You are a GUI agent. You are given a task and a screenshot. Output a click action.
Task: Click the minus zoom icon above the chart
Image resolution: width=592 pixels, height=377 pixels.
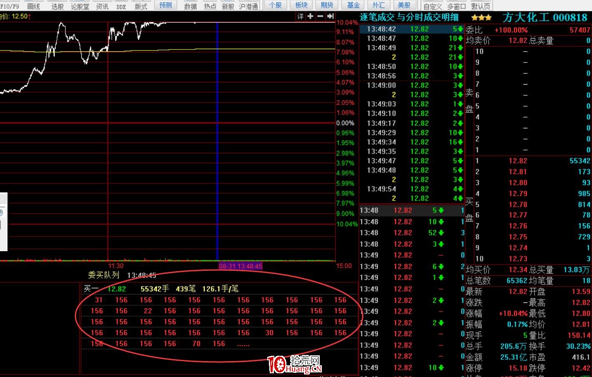[x=320, y=16]
